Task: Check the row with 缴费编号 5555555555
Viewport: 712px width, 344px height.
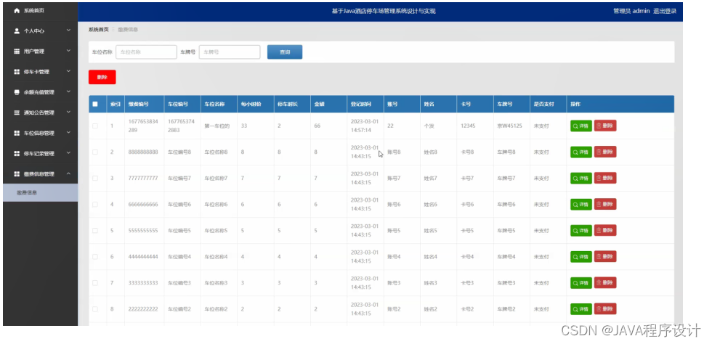Action: tap(95, 231)
